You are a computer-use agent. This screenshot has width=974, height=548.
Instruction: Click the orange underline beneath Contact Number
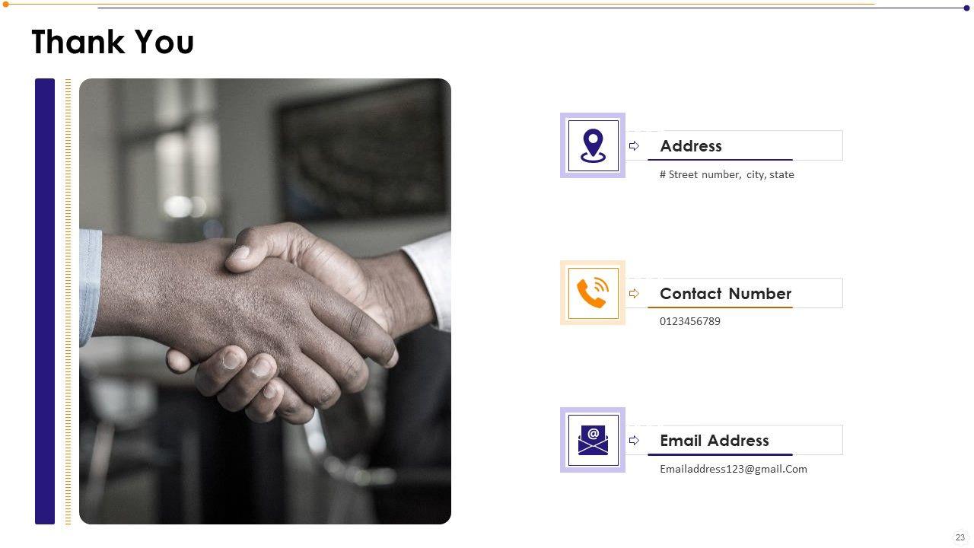(720, 307)
